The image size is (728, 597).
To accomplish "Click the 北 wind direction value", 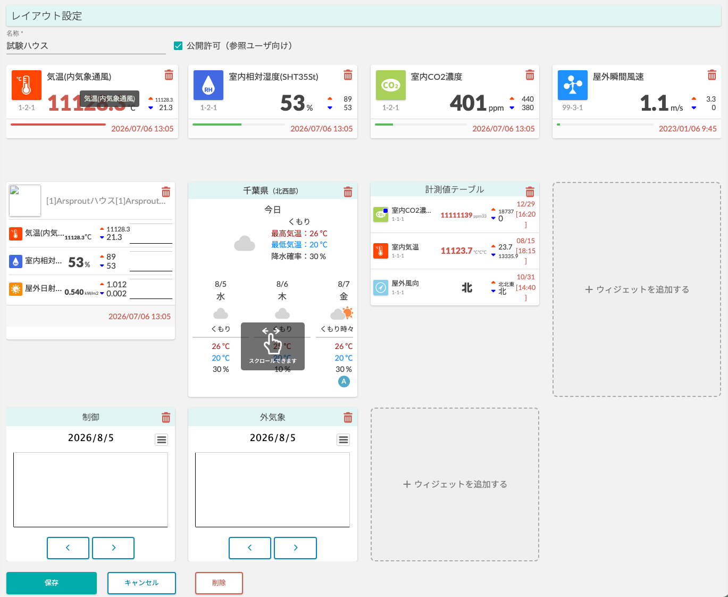I will 467,288.
